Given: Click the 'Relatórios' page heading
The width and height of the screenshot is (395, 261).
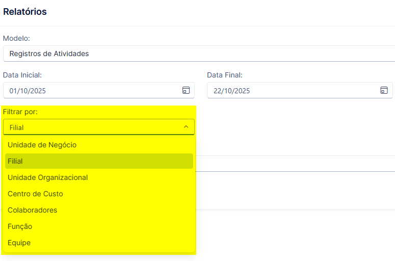Looking at the screenshot, I should click(25, 12).
